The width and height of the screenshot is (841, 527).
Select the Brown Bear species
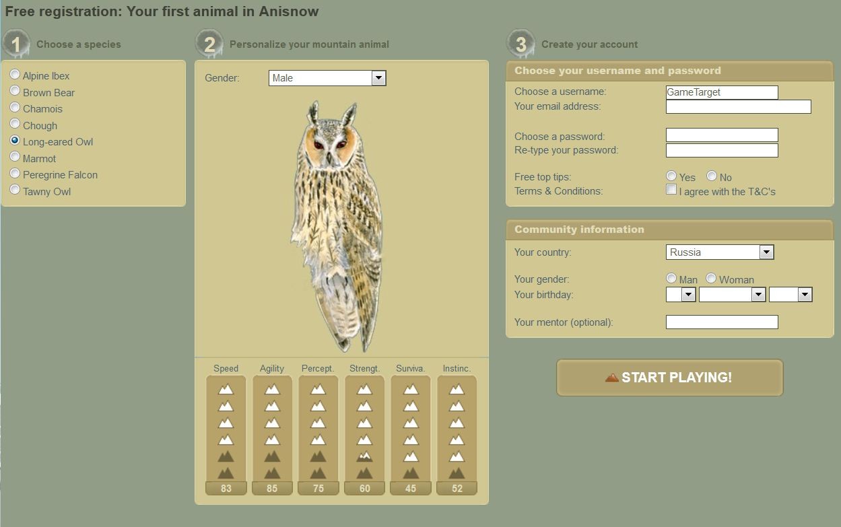(15, 91)
